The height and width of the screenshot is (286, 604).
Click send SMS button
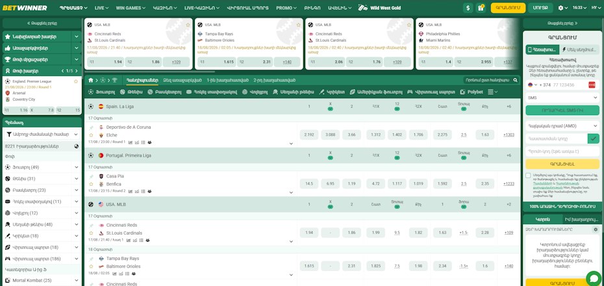562,110
